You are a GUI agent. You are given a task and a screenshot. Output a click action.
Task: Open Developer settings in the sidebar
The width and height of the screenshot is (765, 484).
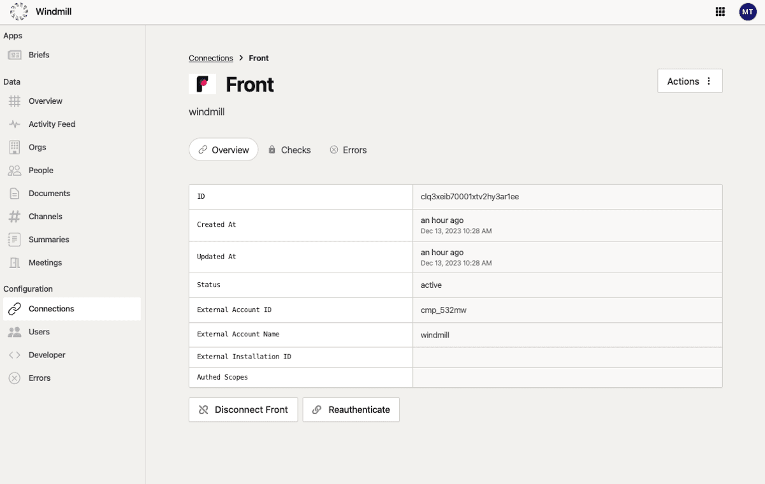tap(71, 355)
